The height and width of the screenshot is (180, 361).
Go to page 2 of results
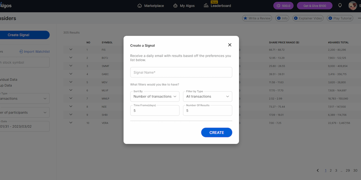(331, 171)
